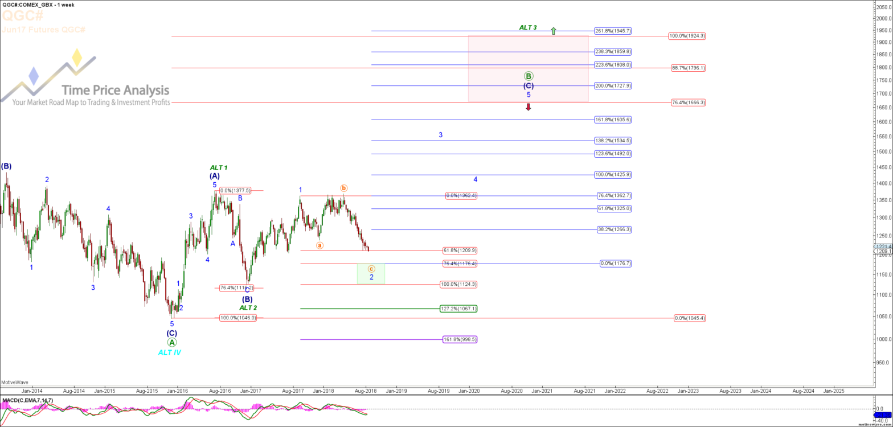Click the Time Price Analysis logo

pos(85,80)
